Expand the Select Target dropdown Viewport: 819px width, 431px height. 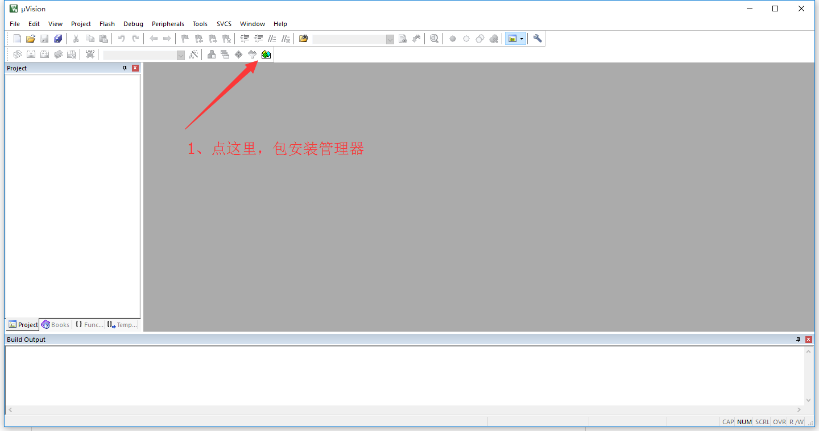[181, 55]
